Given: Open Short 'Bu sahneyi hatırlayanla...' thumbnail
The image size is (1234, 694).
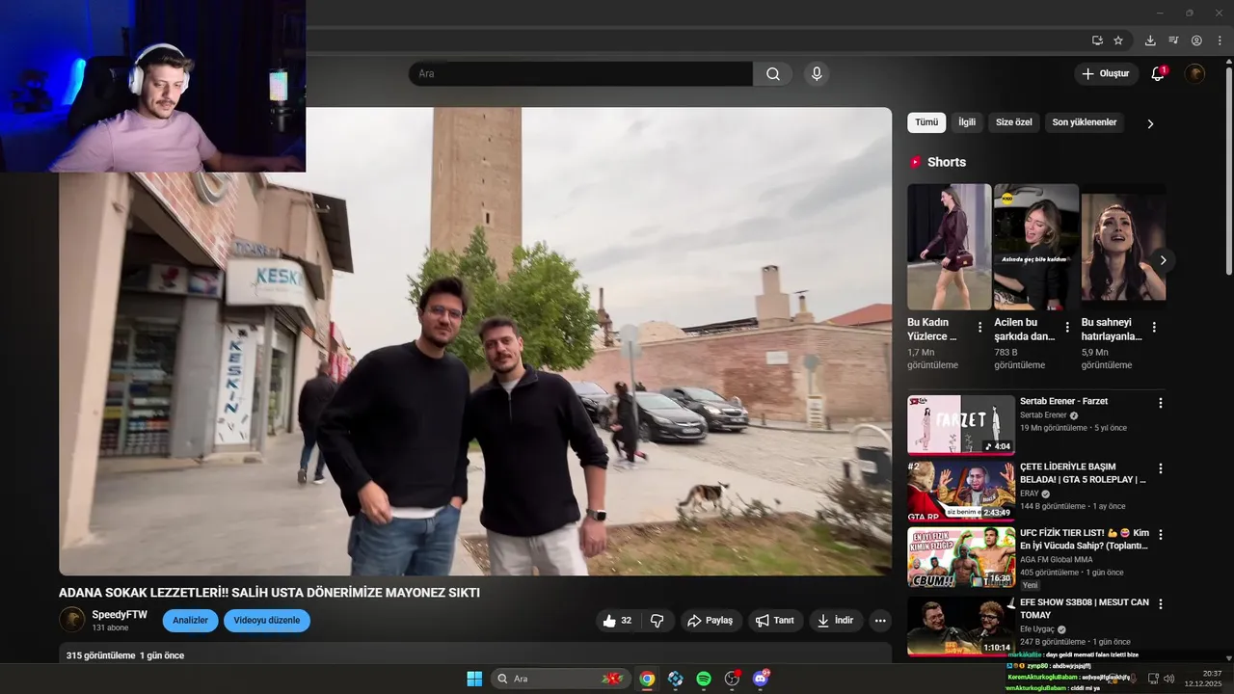Looking at the screenshot, I should point(1123,247).
